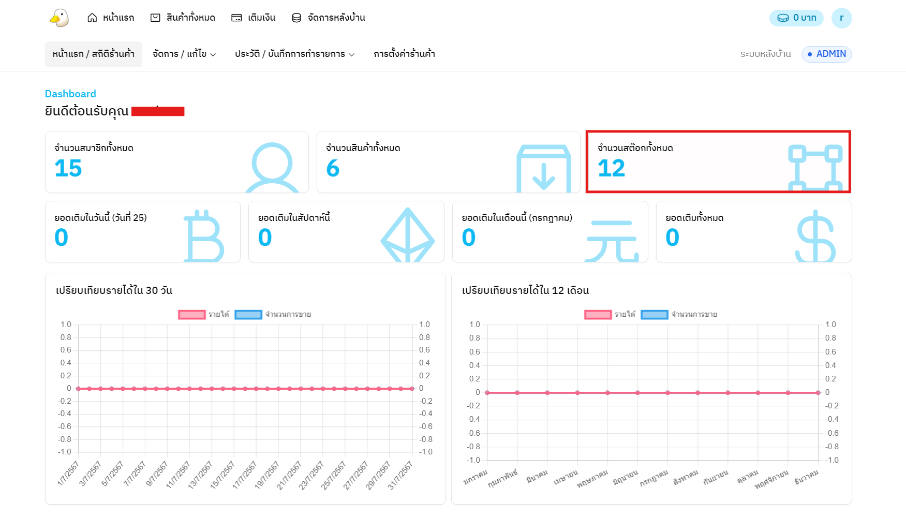Click the Dashboard heading link
The width and height of the screenshot is (906, 531).
(70, 94)
